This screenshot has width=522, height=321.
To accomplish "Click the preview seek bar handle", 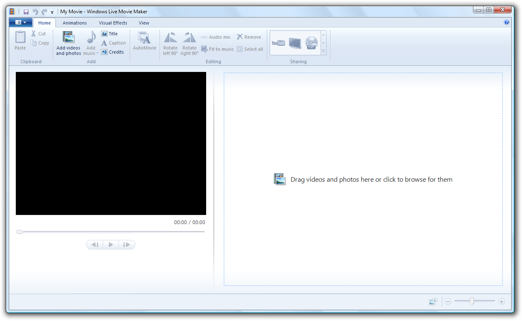I will coord(19,232).
